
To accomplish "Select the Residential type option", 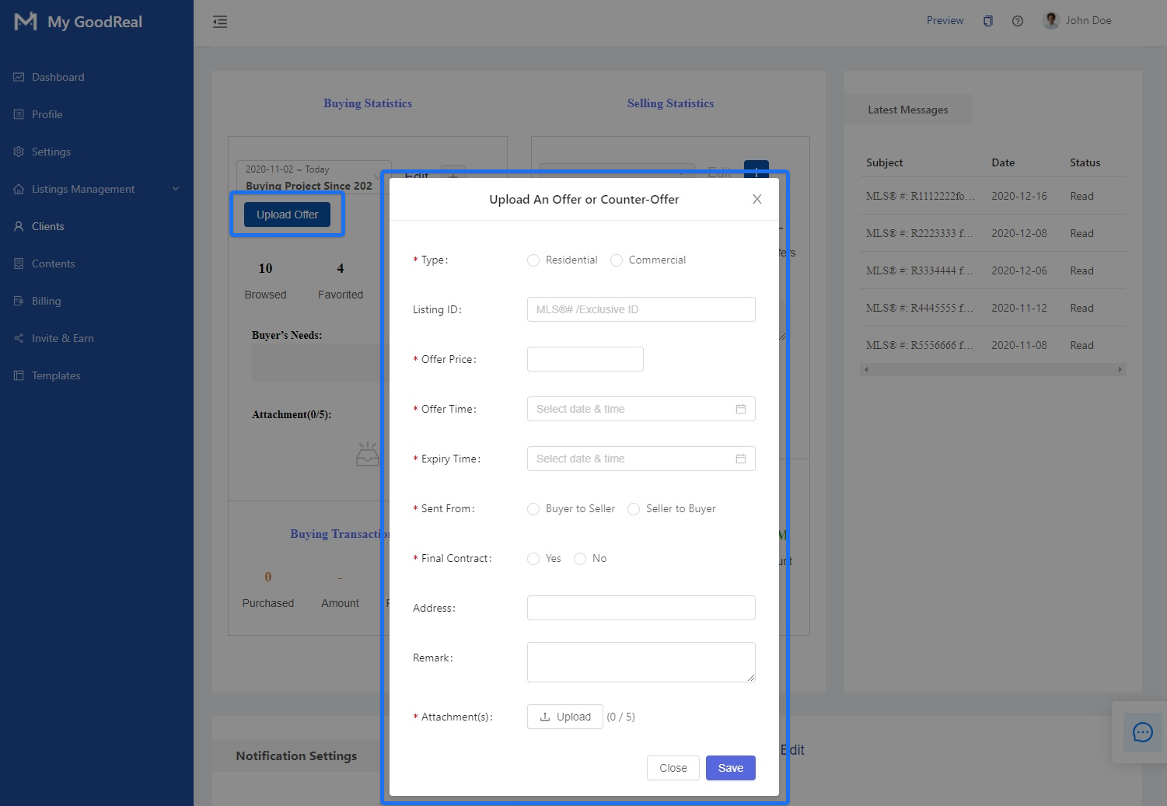I will [533, 260].
